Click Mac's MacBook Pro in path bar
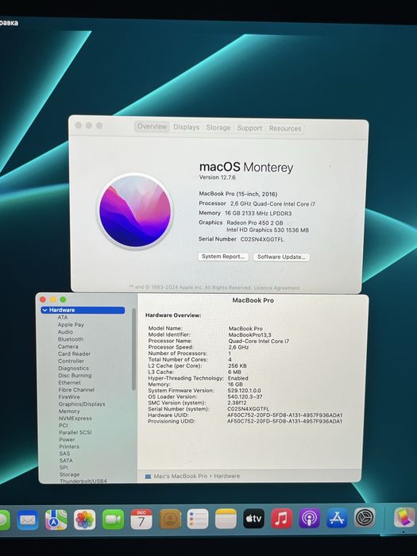This screenshot has height=556, width=417. [180, 477]
